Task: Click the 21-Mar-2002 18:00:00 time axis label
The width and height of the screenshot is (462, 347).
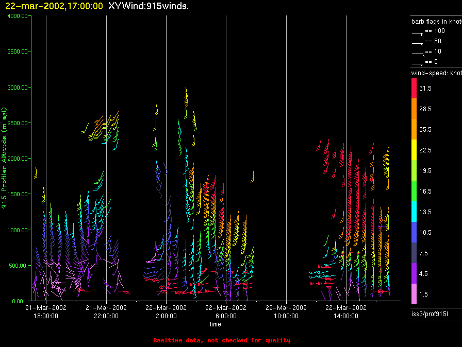Action: [46, 311]
